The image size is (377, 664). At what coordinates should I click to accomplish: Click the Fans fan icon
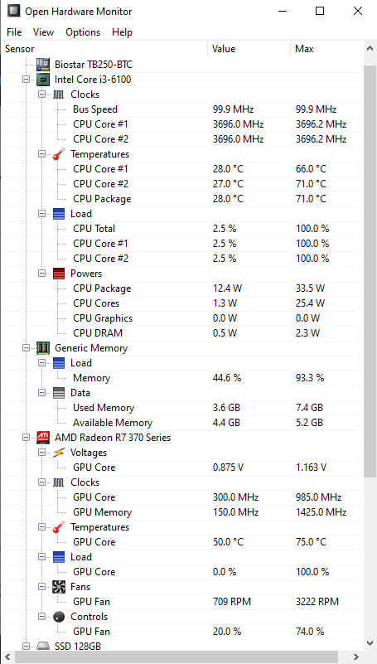point(59,587)
